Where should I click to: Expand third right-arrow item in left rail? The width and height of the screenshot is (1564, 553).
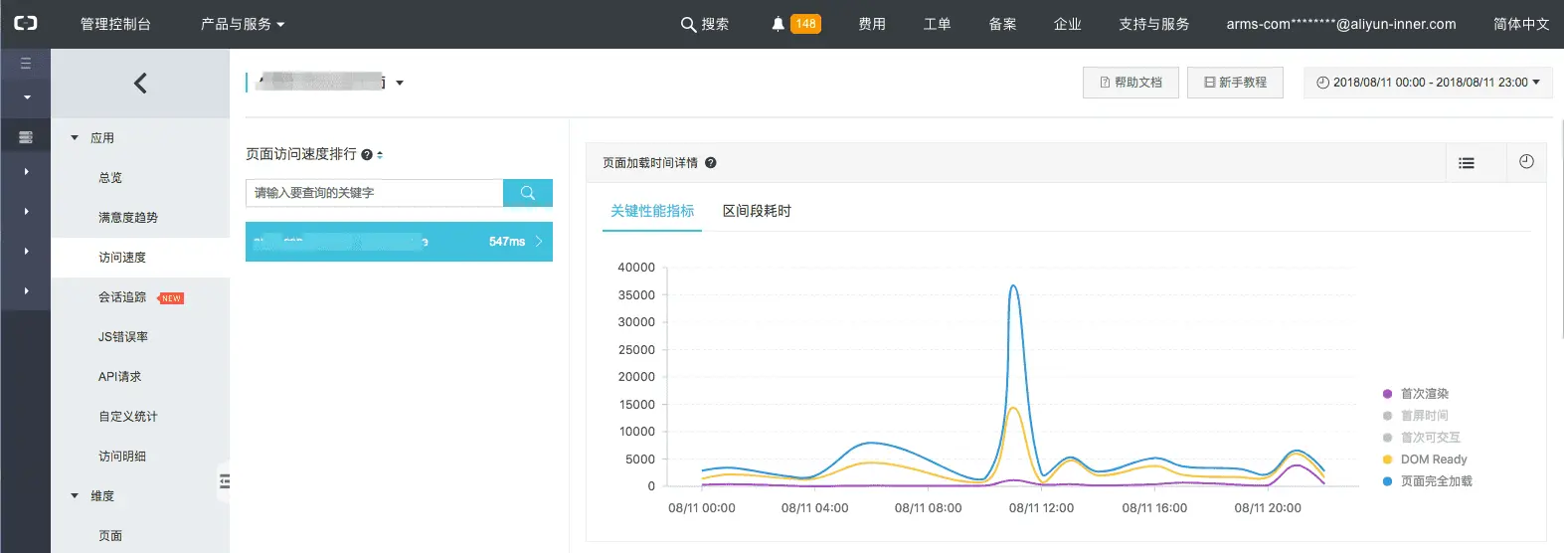(26, 251)
